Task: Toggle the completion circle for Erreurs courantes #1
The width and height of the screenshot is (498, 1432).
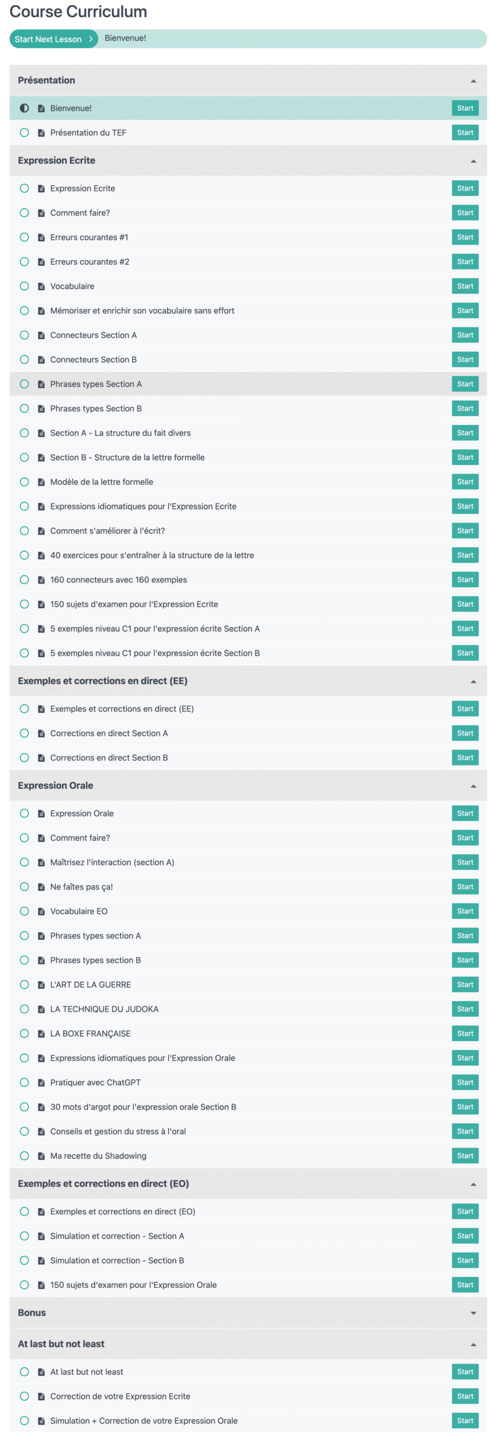Action: pos(24,237)
